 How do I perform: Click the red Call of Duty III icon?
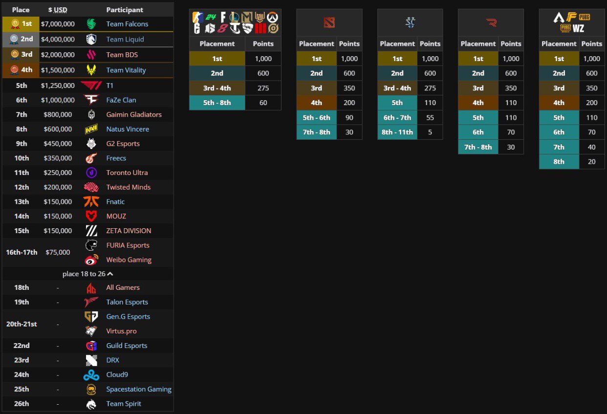[x=260, y=28]
